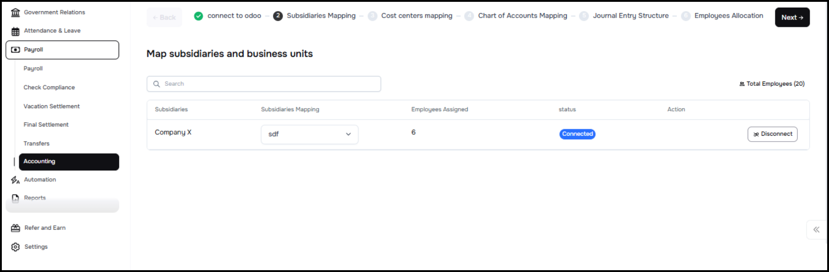829x272 pixels.
Task: Jump to Chart of Accounts Mapping step
Action: [x=522, y=16]
